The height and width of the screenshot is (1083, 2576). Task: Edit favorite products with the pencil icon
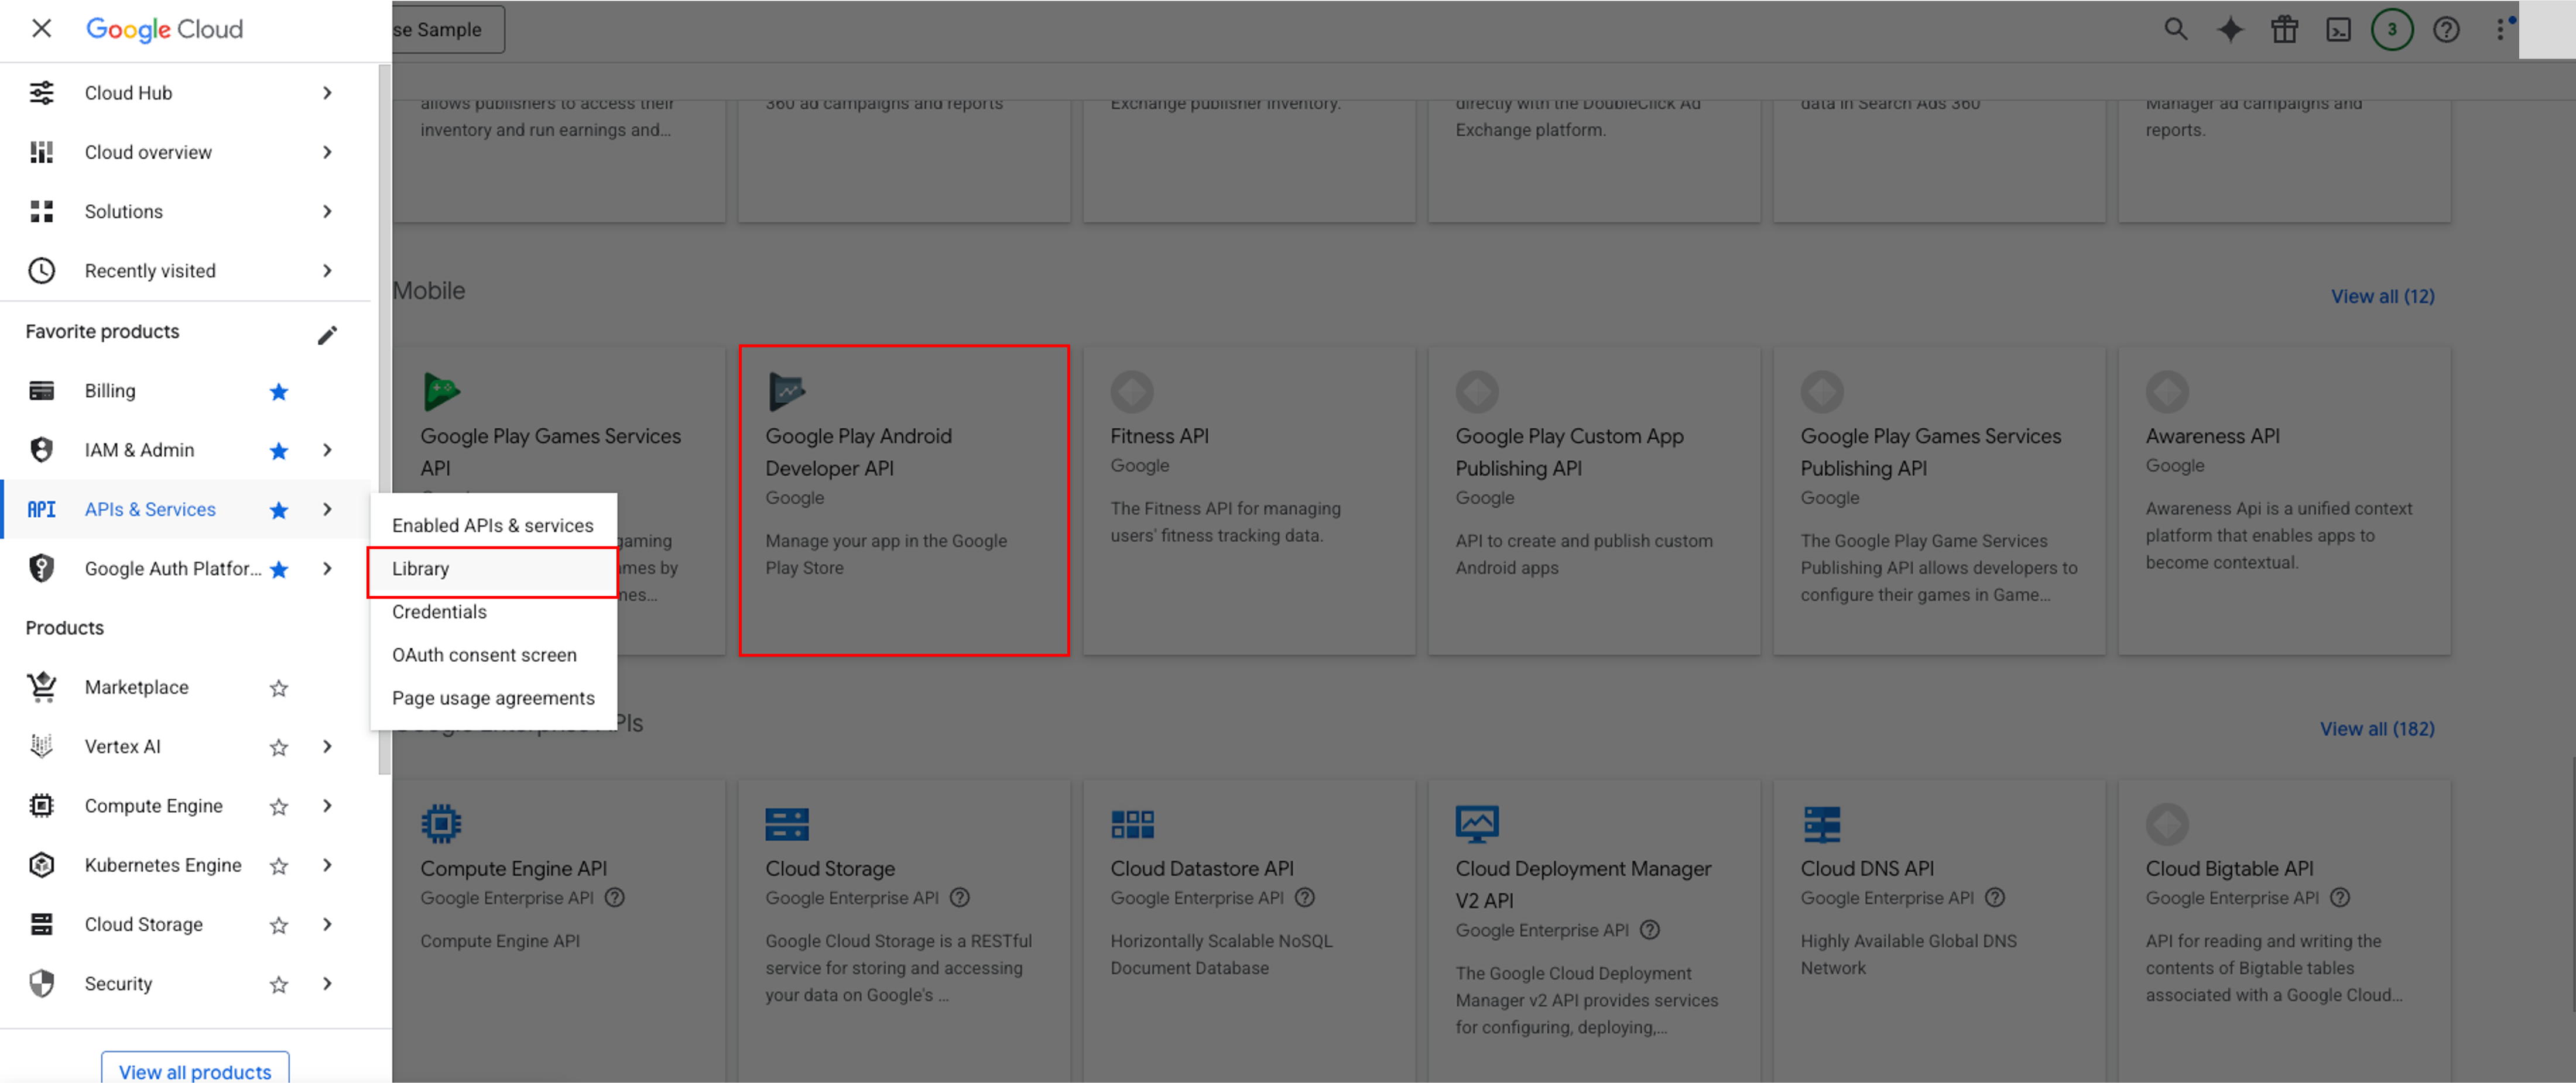tap(327, 335)
